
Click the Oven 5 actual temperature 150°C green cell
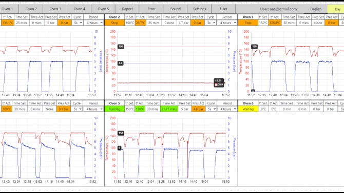140,109
